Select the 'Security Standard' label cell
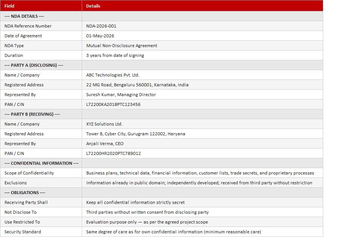Viewport: 339px width, 245px height. pyautogui.click(x=41, y=232)
